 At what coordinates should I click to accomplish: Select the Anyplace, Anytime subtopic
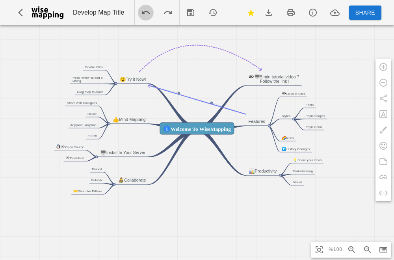[x=84, y=125]
